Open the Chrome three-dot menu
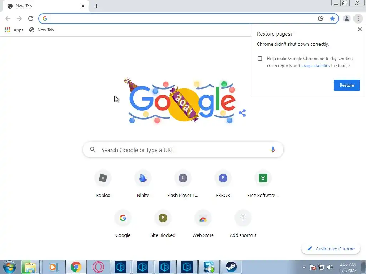This screenshot has height=274, width=366. pos(358,19)
